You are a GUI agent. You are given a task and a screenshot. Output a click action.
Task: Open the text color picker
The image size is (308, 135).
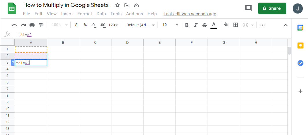pos(214,25)
